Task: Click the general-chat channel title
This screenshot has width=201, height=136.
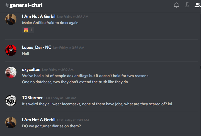Action: point(26,5)
